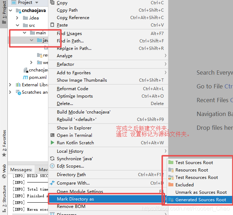Click the Synchronize 'java' refresh icon

(x=52, y=158)
